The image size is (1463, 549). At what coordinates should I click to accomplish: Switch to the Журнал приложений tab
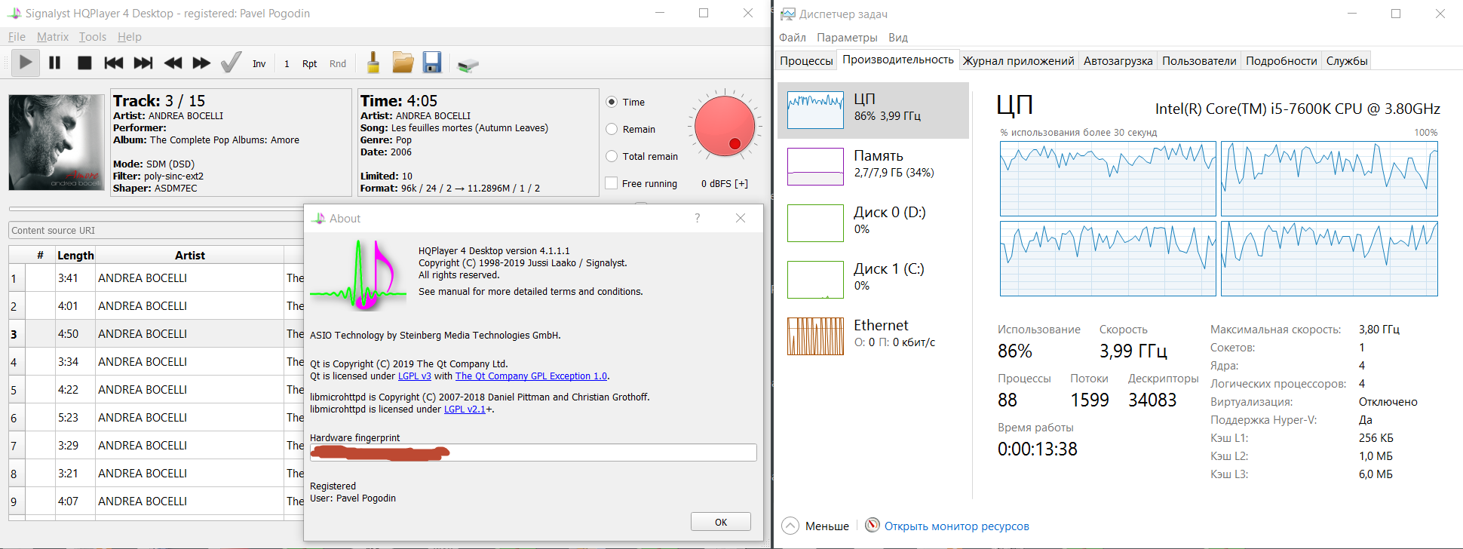pos(1018,60)
